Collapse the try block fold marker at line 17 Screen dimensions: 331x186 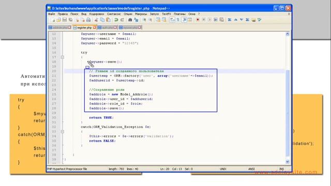click(x=62, y=57)
